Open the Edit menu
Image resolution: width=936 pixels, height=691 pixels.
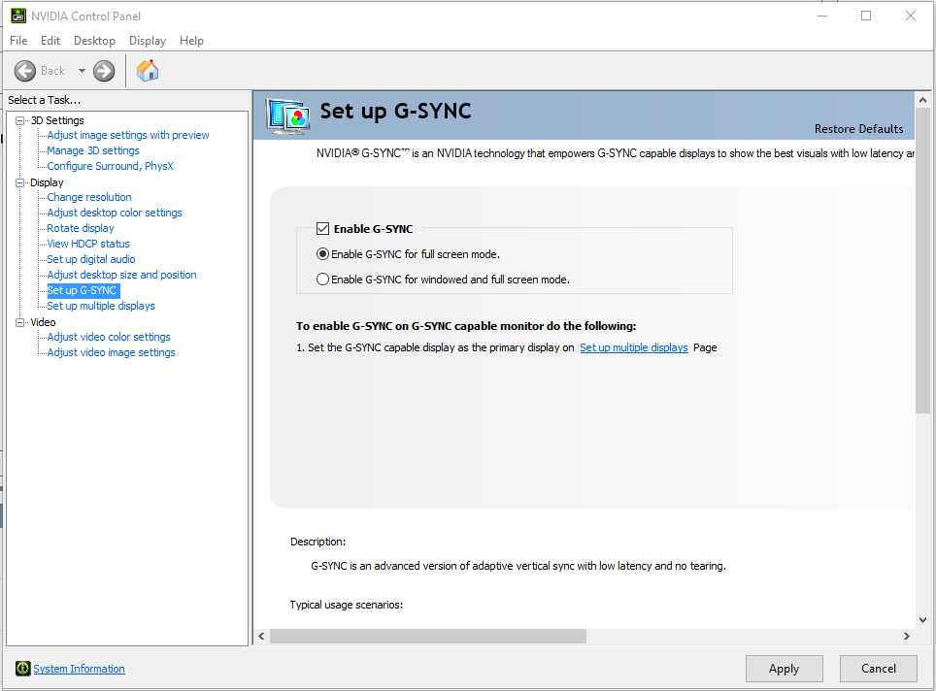(x=50, y=41)
